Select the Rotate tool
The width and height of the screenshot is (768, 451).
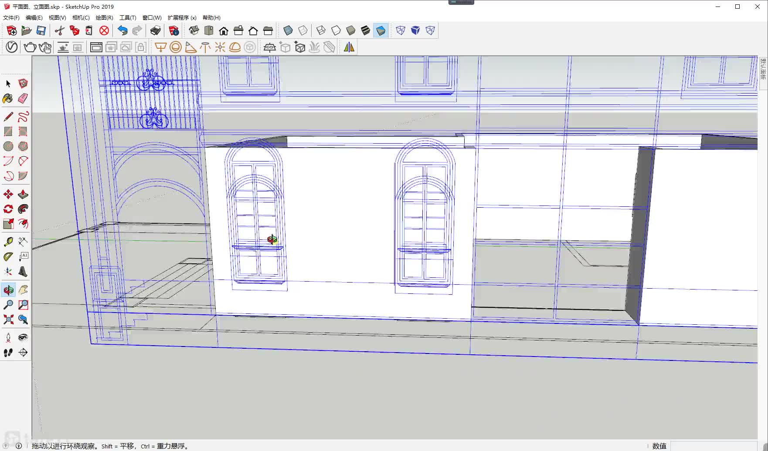[x=8, y=209]
